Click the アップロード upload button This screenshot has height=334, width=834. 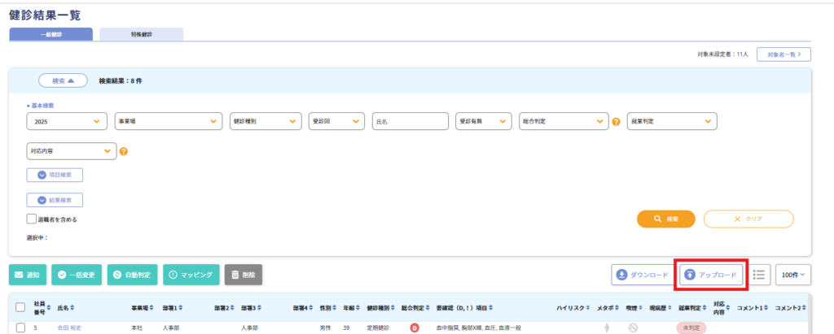click(x=712, y=275)
